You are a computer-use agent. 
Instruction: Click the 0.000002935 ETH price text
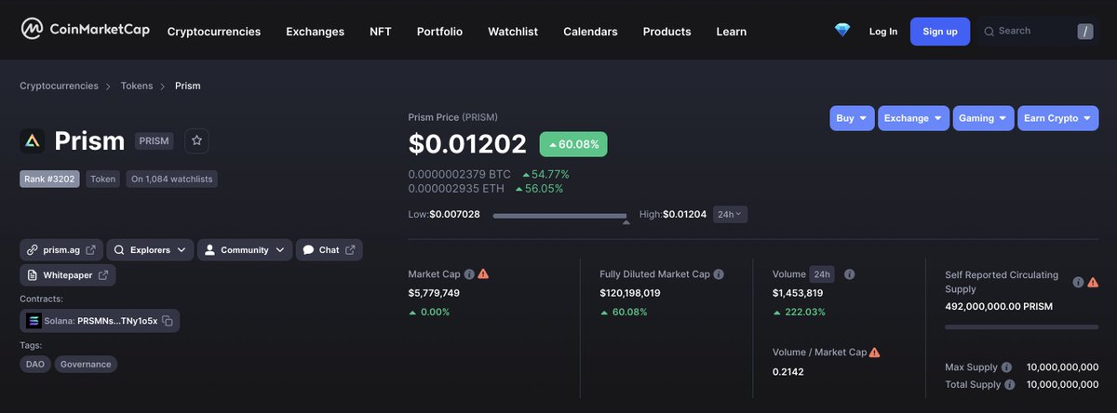(x=456, y=189)
